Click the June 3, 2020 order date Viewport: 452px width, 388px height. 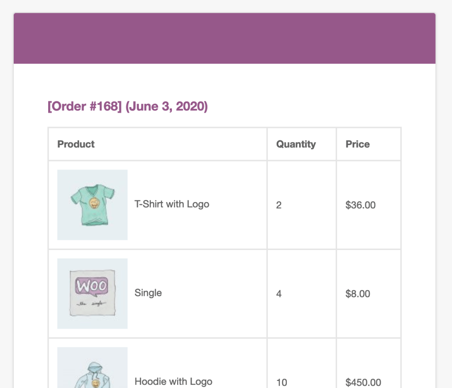click(x=167, y=107)
